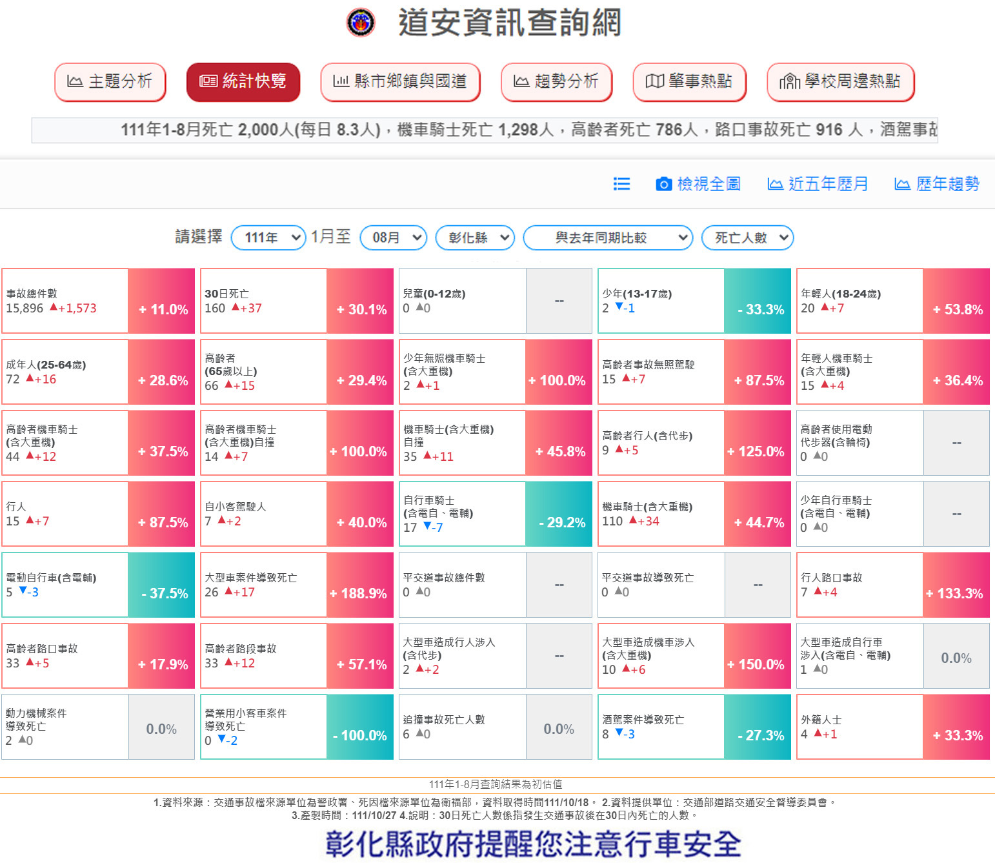Screen dimensions: 995x863
Task: Click the chart icon beside 歷年趨勢
Action: tap(902, 185)
